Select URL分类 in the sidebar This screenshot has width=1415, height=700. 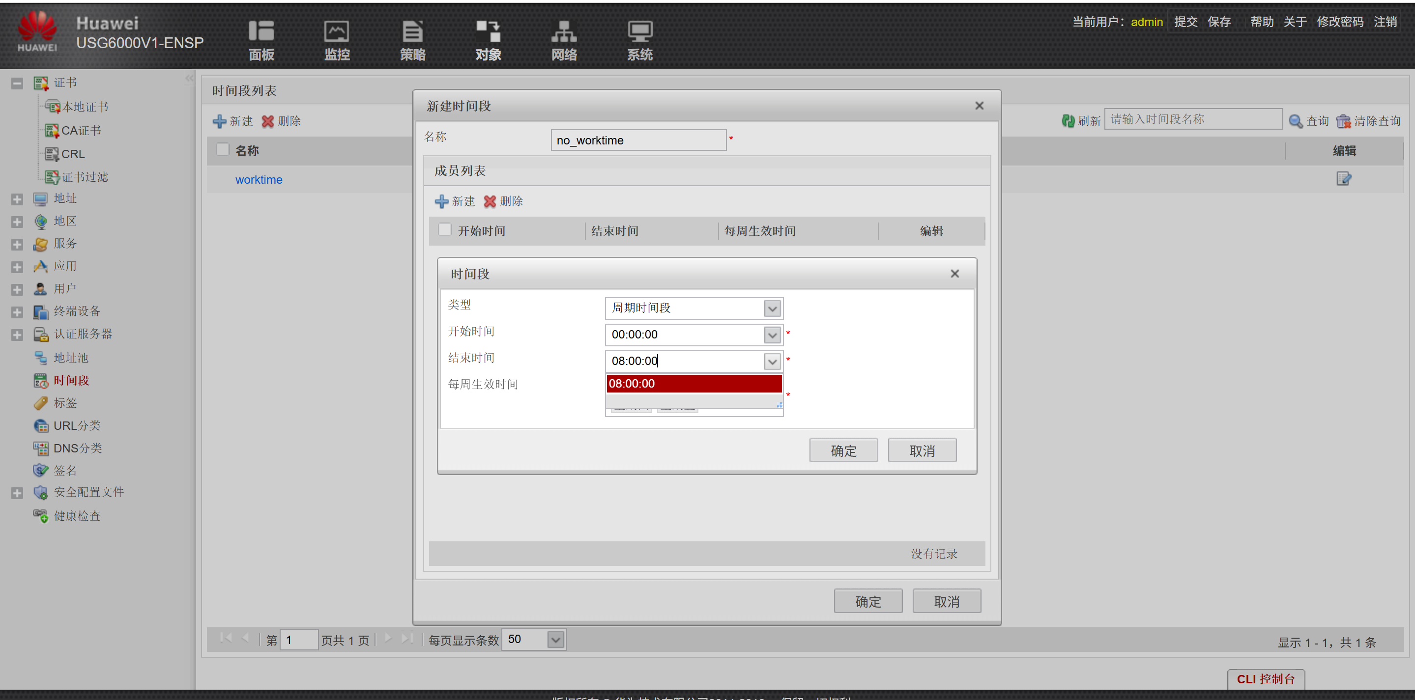(77, 425)
